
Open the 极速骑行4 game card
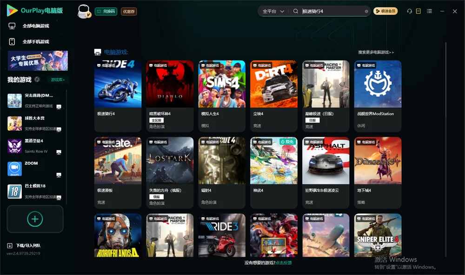click(x=118, y=96)
